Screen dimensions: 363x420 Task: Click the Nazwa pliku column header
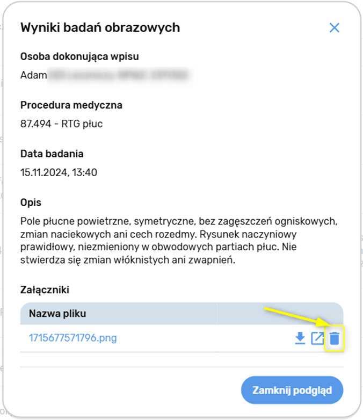pos(57,314)
